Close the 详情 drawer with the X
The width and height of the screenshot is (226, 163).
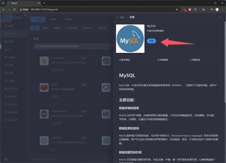220,17
